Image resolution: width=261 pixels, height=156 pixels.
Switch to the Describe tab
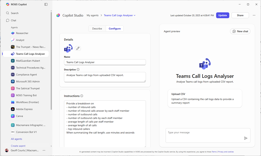[x=97, y=28]
